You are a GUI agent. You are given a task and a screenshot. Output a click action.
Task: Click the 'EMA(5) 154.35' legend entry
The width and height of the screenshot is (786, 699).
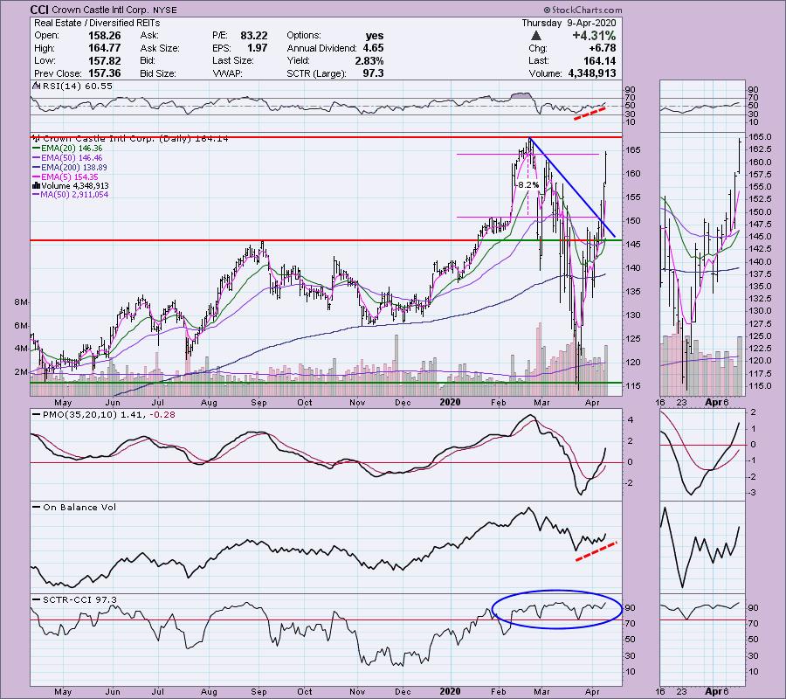pyautogui.click(x=70, y=177)
